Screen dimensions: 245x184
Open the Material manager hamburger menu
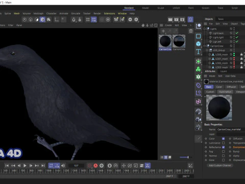[161, 25]
